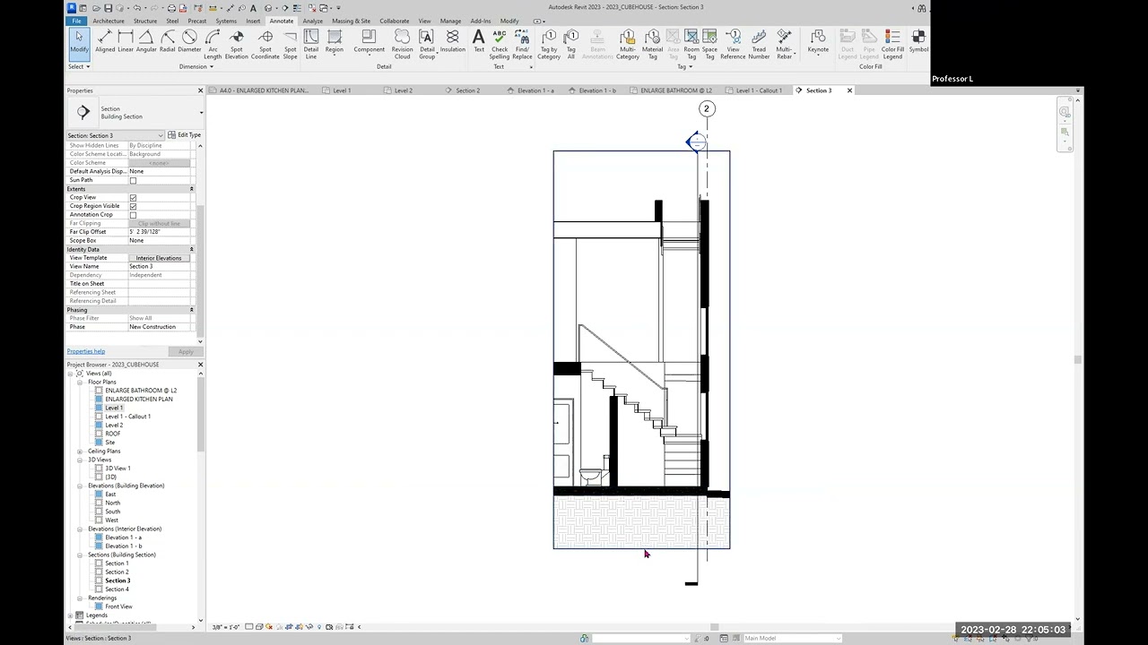
Task: Expand the Select panel dropdown
Action: tap(79, 66)
